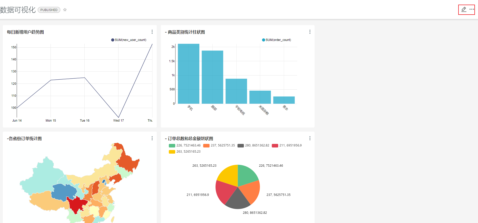The height and width of the screenshot is (223, 478).
Task: Click the chart title 各省份订单统计图
Action: (24, 139)
